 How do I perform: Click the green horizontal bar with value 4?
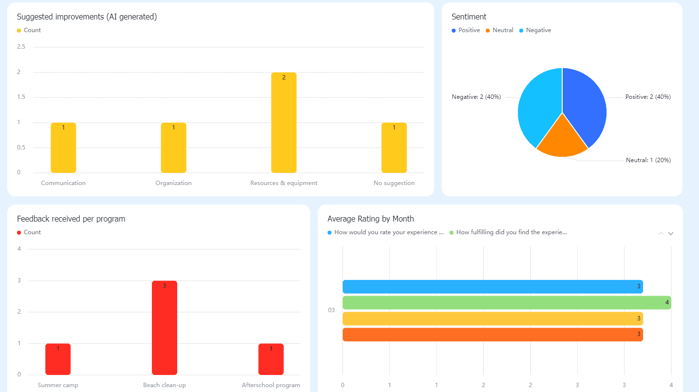(507, 303)
